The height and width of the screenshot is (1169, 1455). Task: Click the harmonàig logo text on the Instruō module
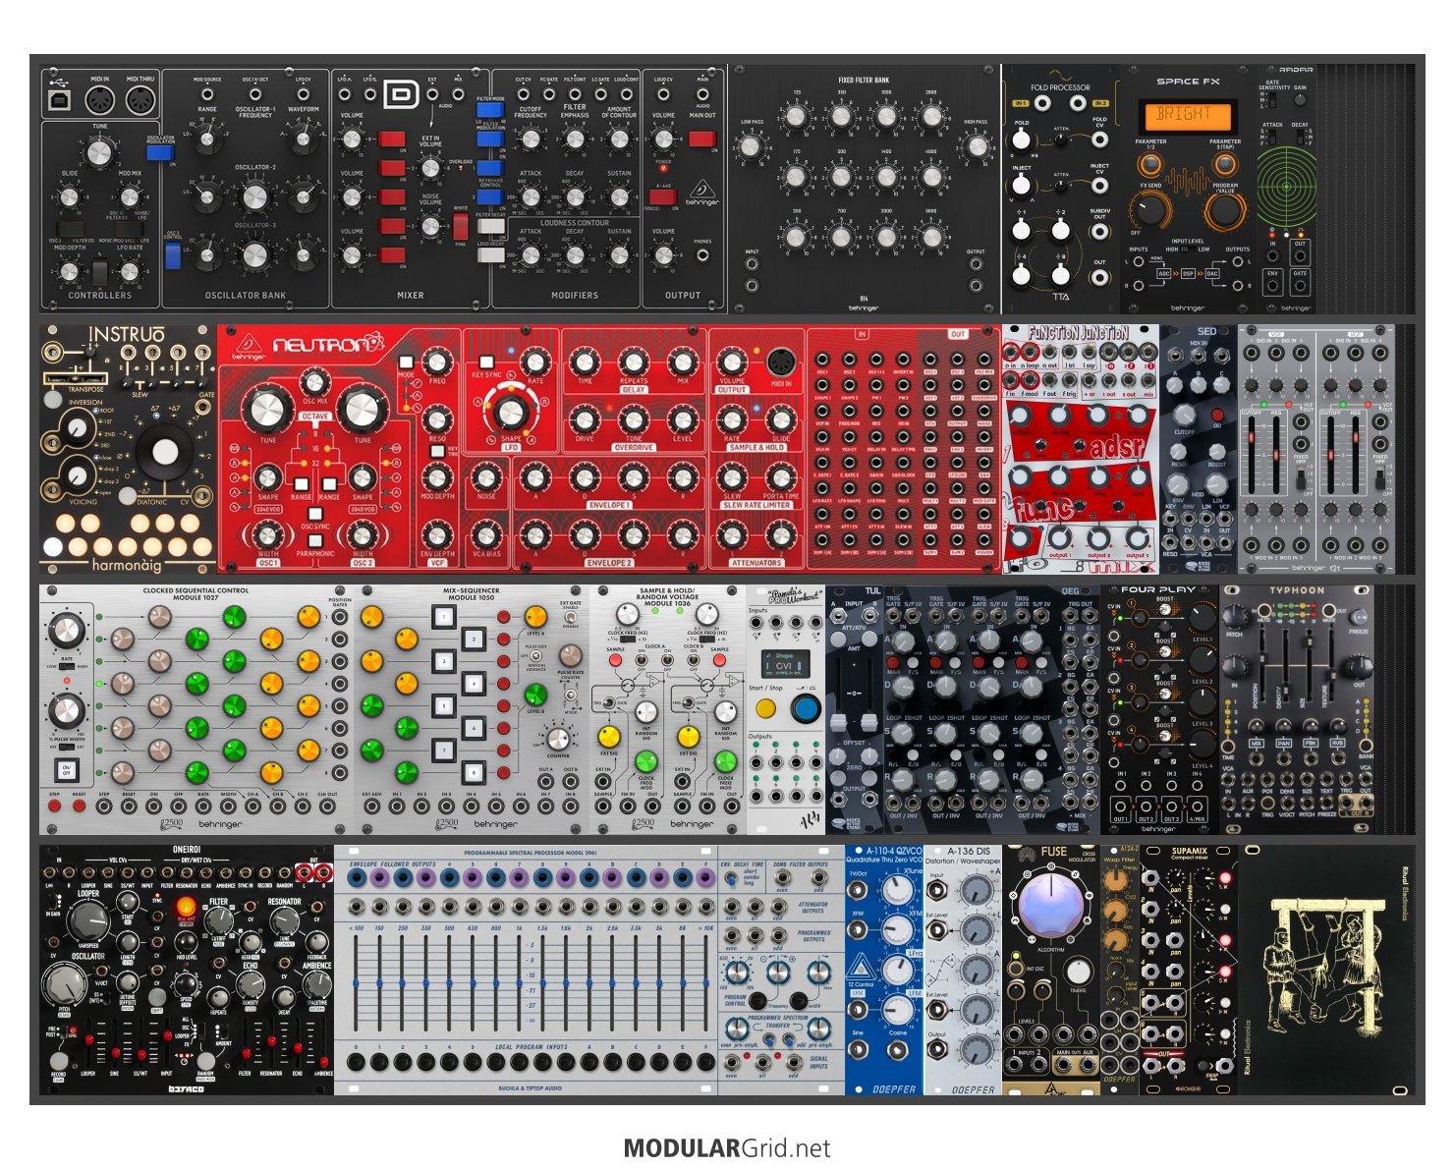click(127, 565)
